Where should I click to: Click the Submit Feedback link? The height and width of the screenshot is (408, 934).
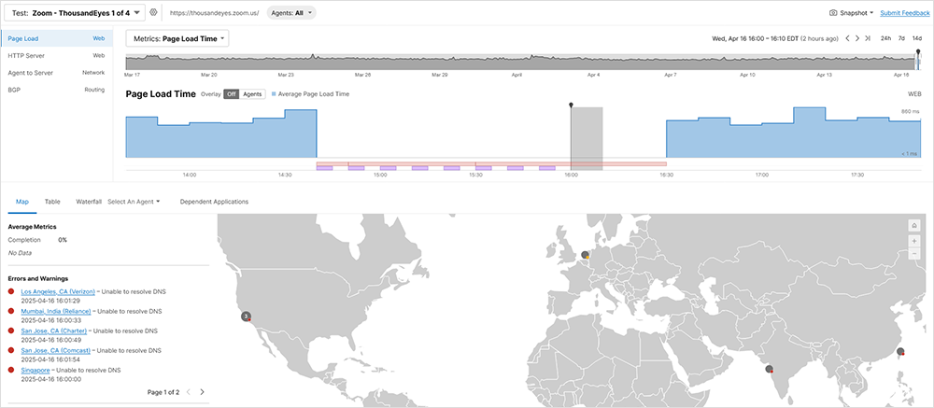(904, 13)
